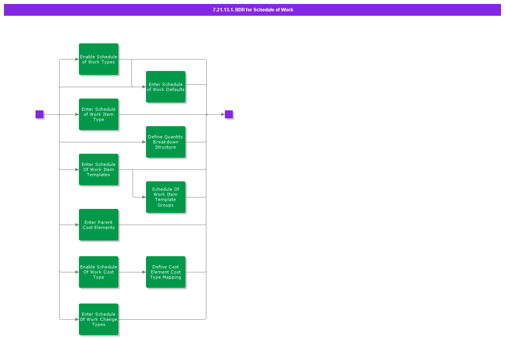Click the arrow pointing into Define Cost Element node
This screenshot has height=339, width=505.
[x=144, y=272]
